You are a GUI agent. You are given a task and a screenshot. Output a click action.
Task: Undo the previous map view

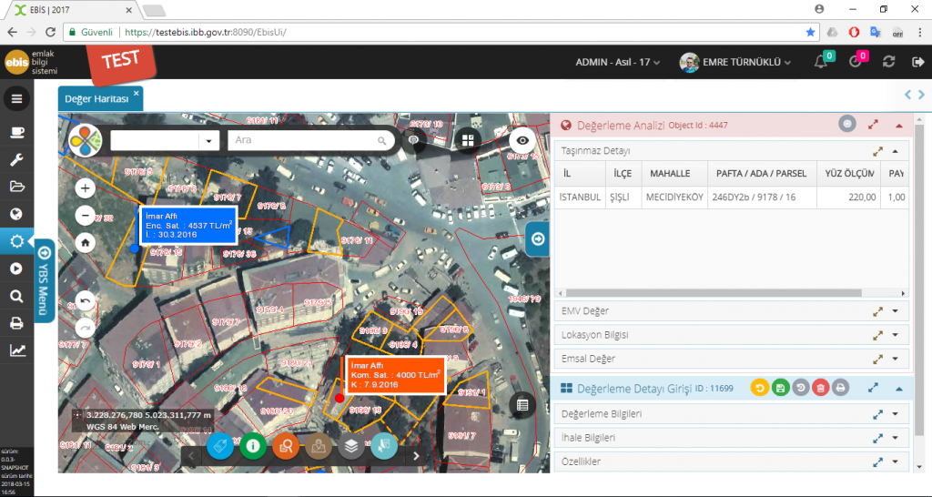click(85, 300)
